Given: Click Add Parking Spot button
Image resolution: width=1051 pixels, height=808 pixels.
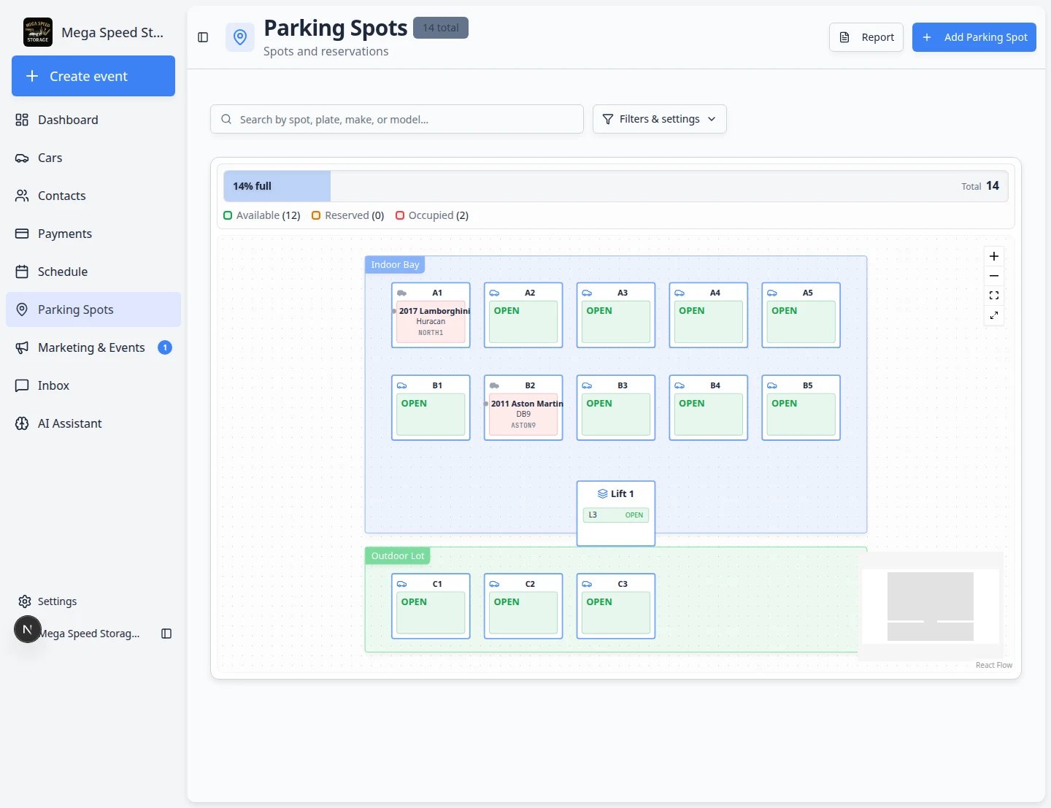Looking at the screenshot, I should point(974,37).
